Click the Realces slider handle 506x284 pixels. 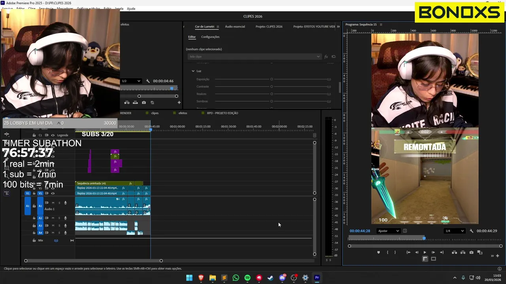272,94
